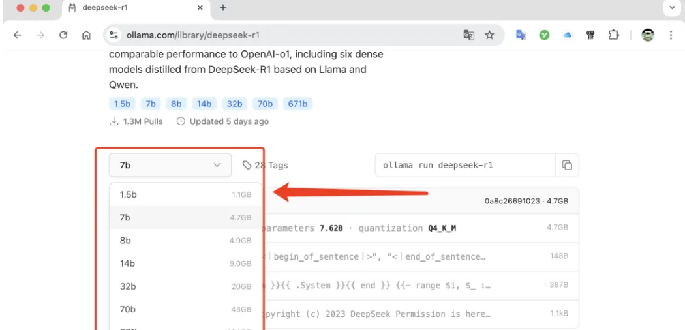Click the 387B file size value
This screenshot has height=330, width=685.
pyautogui.click(x=558, y=285)
